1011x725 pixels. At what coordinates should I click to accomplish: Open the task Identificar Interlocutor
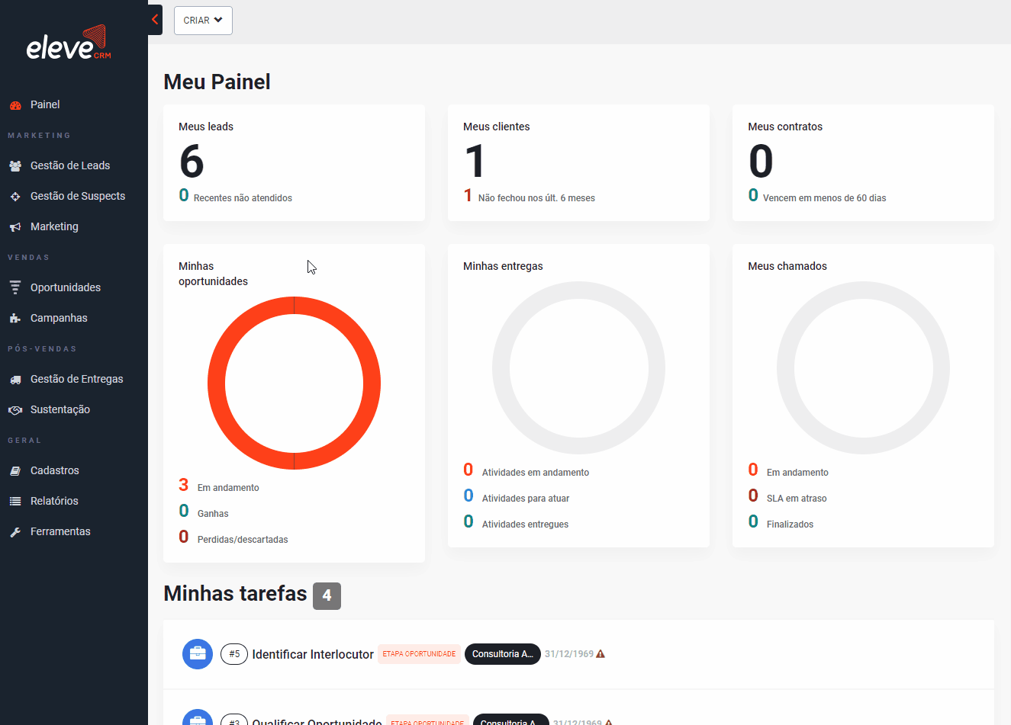313,654
